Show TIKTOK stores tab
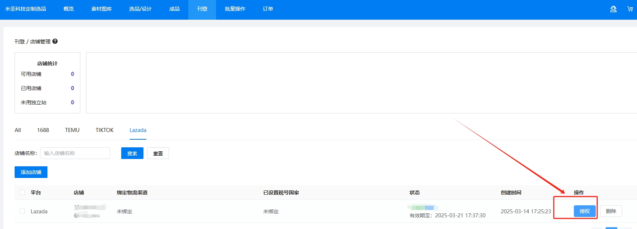The width and height of the screenshot is (637, 229). tap(104, 130)
